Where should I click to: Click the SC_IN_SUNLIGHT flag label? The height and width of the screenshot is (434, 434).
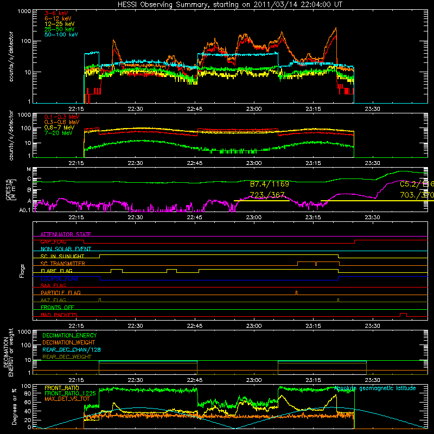coord(62,256)
